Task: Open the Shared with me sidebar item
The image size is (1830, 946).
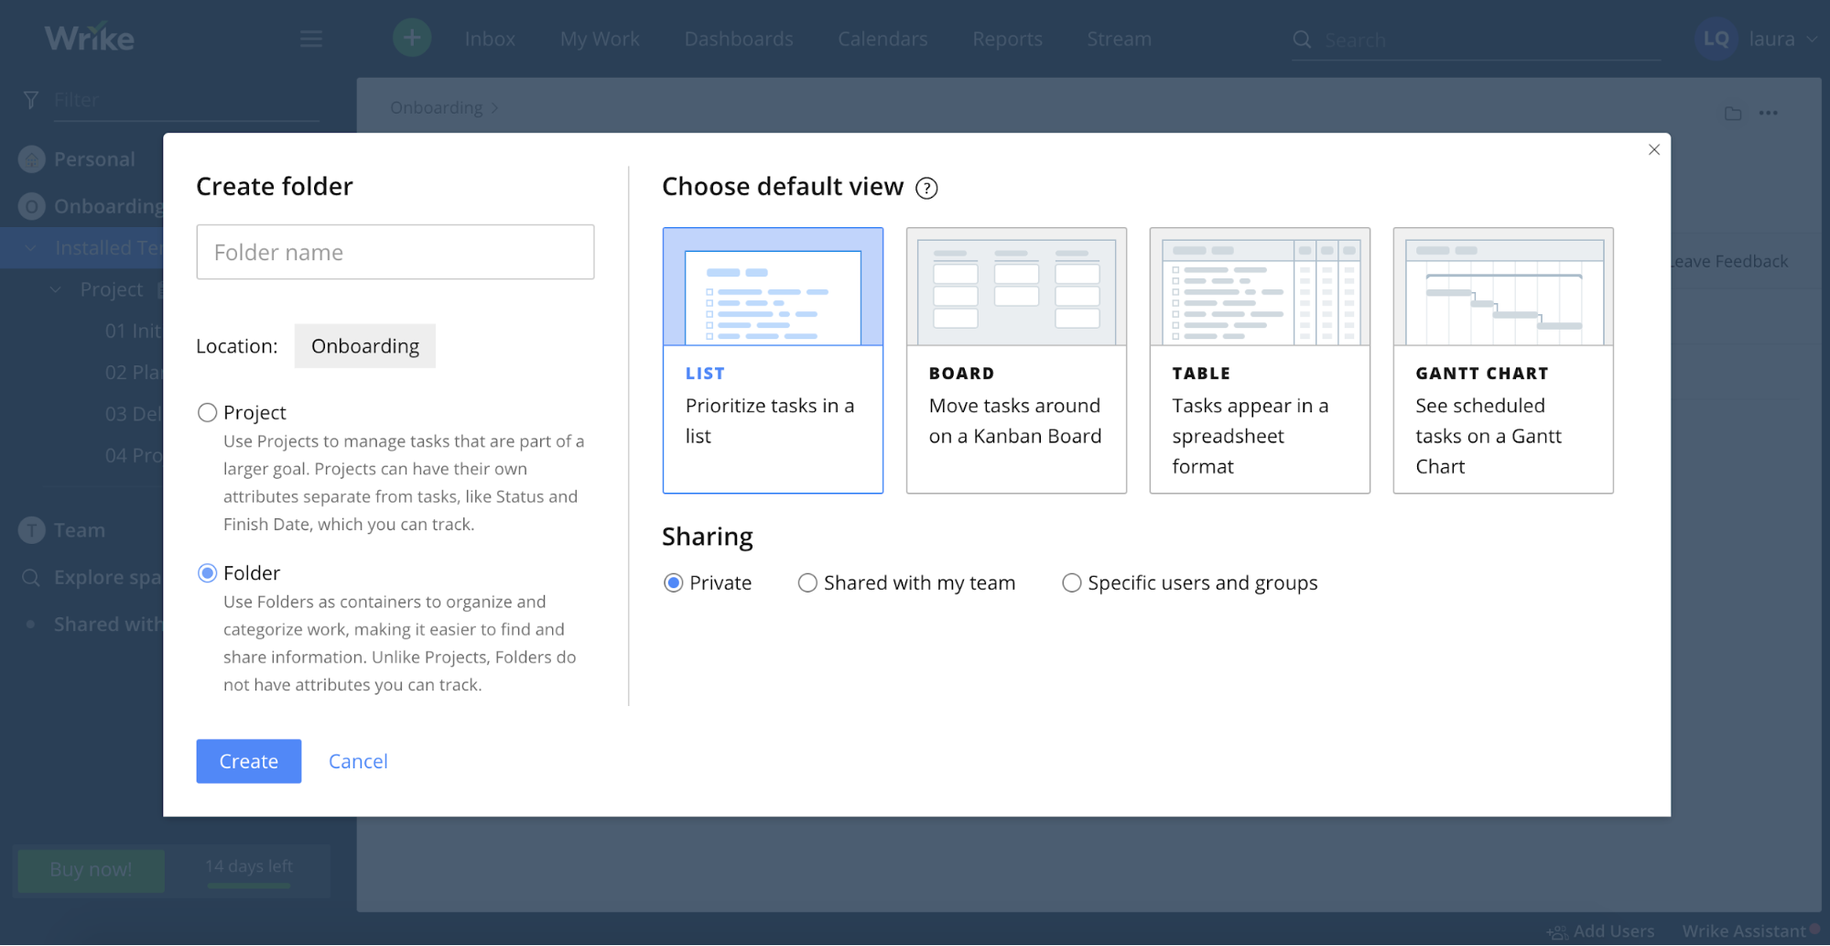Action: tap(107, 625)
